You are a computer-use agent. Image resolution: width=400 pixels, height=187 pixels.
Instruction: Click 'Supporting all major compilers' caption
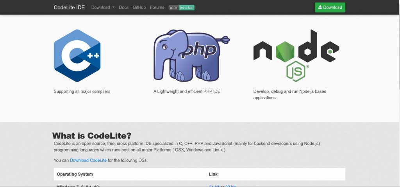point(82,91)
